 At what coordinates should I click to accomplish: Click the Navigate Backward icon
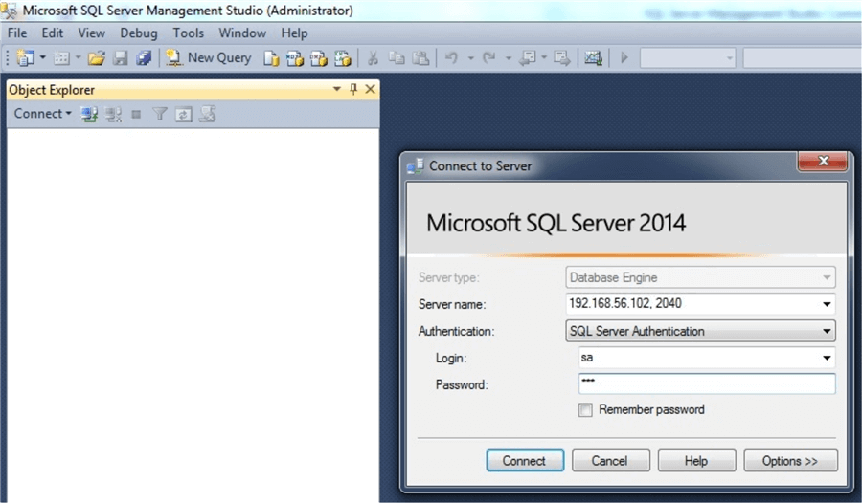527,57
